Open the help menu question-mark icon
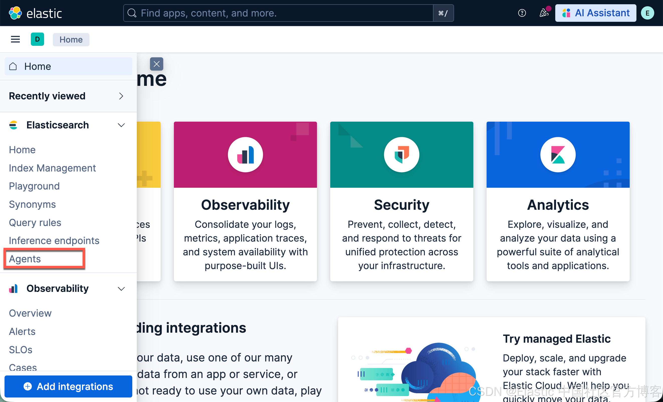 pyautogui.click(x=522, y=13)
